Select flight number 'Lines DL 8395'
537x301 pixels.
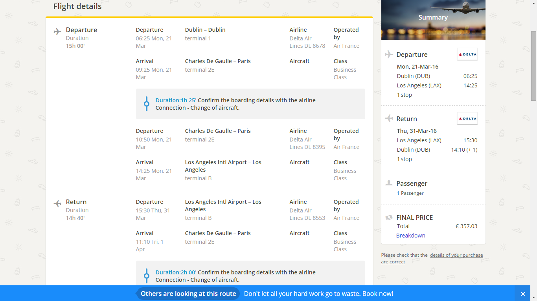coord(307,147)
